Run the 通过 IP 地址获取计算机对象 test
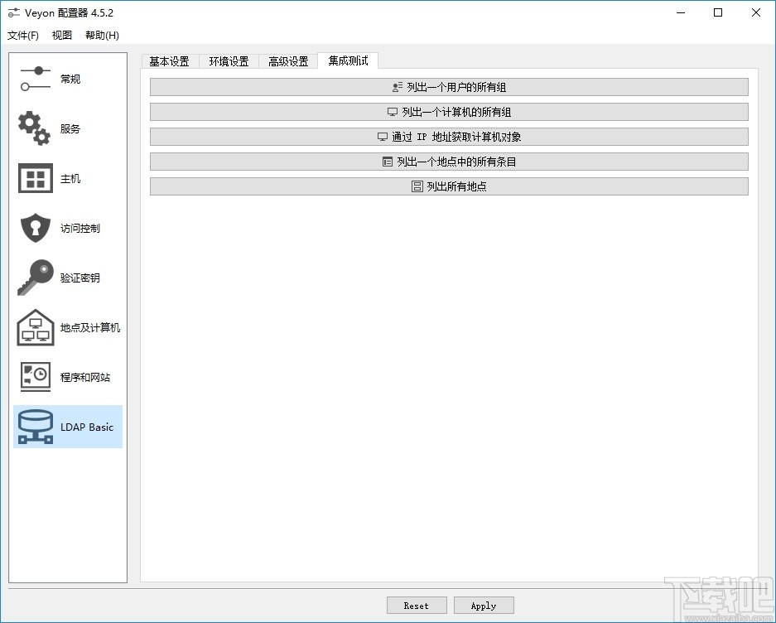 point(448,136)
